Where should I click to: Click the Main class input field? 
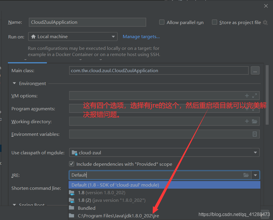coord(159,70)
